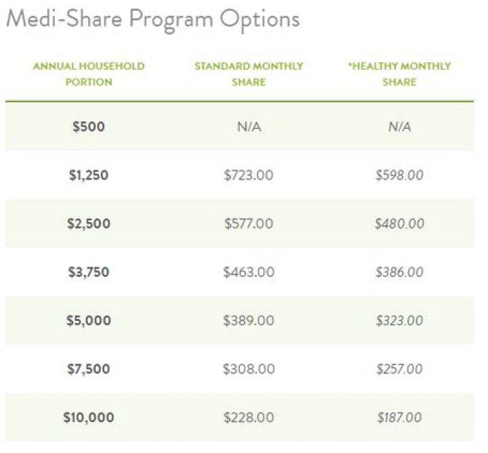Screen dimensions: 488x453
Task: Select the Annual Household Portion column header
Action: [89, 74]
